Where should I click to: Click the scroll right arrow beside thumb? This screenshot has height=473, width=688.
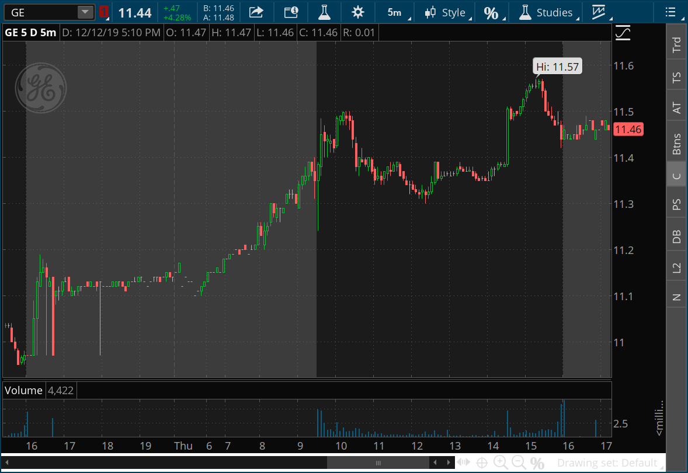point(449,462)
